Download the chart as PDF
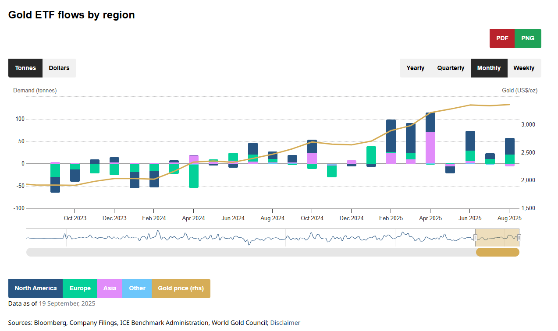The height and width of the screenshot is (331, 558). pos(502,39)
